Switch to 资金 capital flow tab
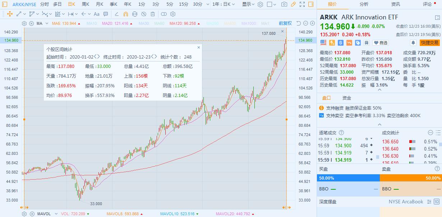This screenshot has width=442, height=217. [347, 98]
